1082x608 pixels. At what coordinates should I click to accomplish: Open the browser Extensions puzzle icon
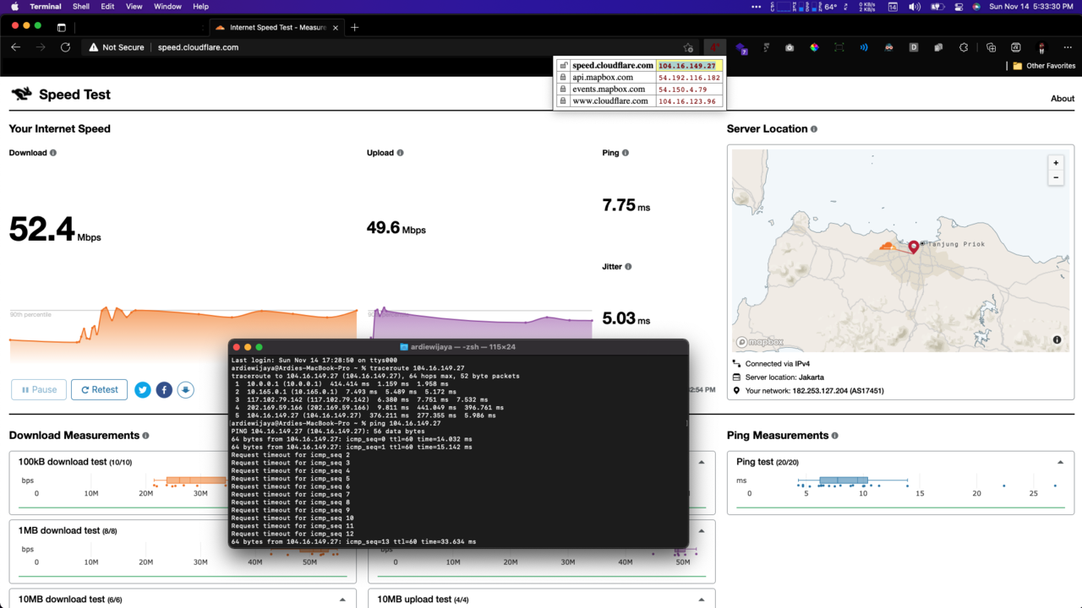(x=965, y=47)
